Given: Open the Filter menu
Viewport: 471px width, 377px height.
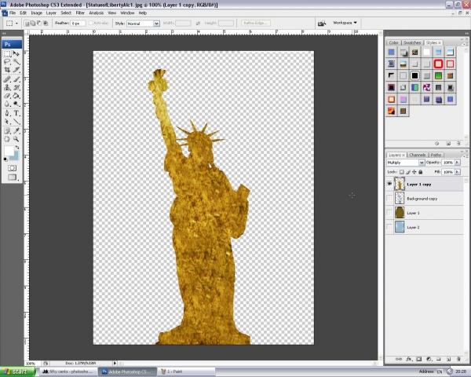Looking at the screenshot, I should pos(80,13).
